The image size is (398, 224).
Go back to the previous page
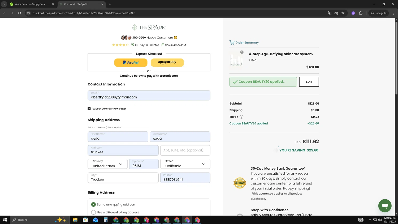[x=5, y=13]
